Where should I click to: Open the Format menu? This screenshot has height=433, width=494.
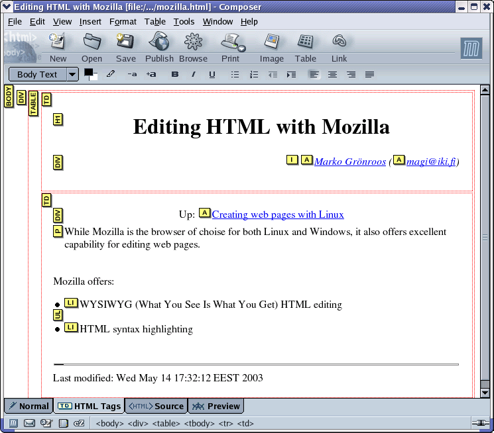(x=123, y=22)
